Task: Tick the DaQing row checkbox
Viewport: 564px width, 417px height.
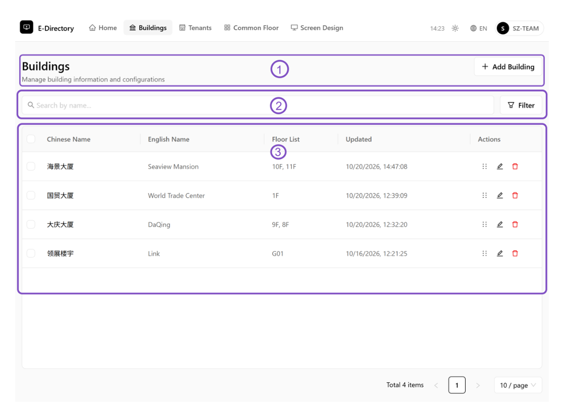Action: coord(31,224)
